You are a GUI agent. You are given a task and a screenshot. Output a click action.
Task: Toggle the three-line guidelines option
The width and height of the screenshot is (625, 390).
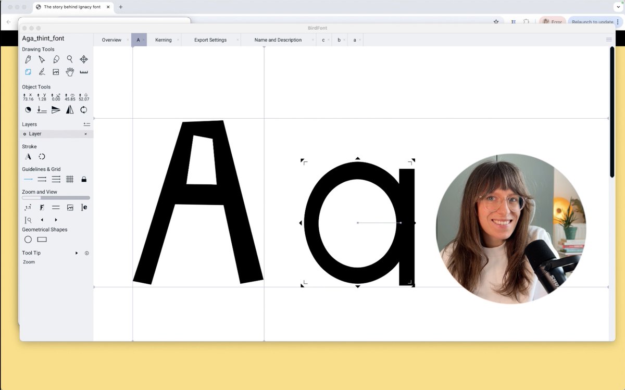tap(56, 179)
